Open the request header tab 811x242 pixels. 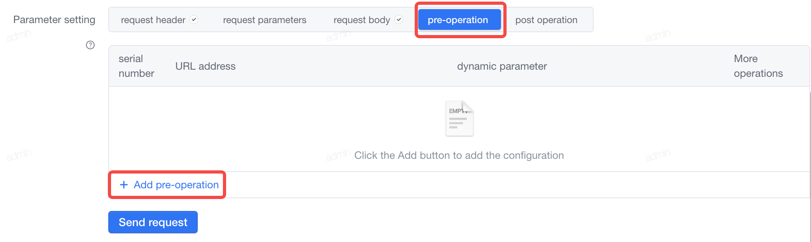(x=159, y=20)
